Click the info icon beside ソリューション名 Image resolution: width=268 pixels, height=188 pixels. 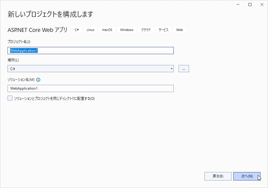click(38, 80)
